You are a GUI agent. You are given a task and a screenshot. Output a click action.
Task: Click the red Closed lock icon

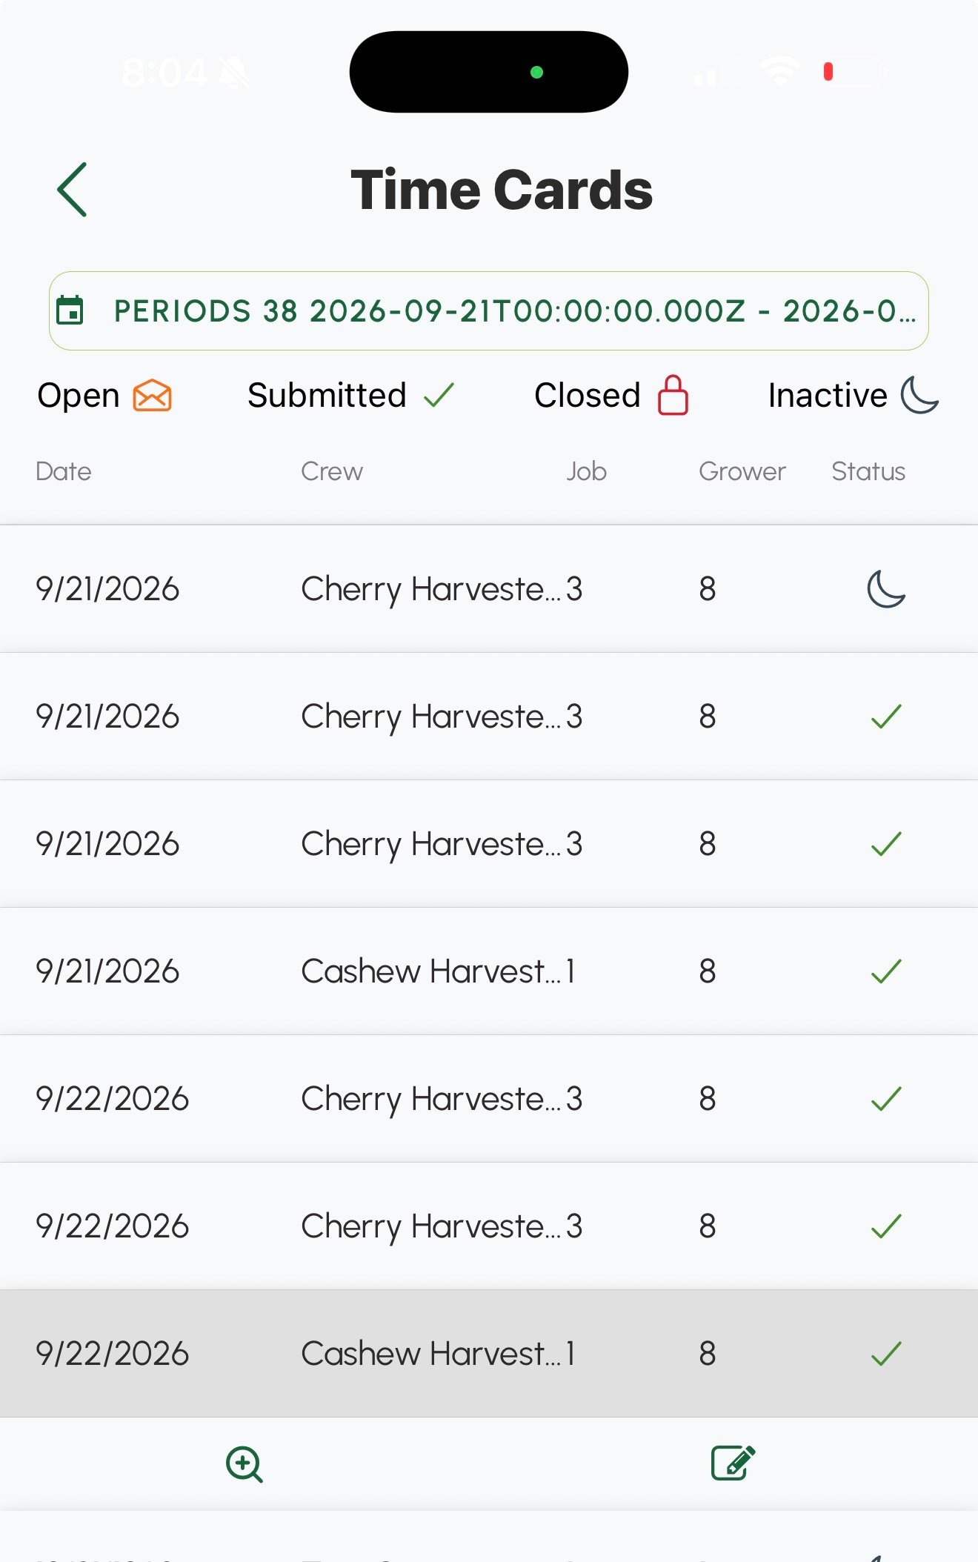point(673,395)
